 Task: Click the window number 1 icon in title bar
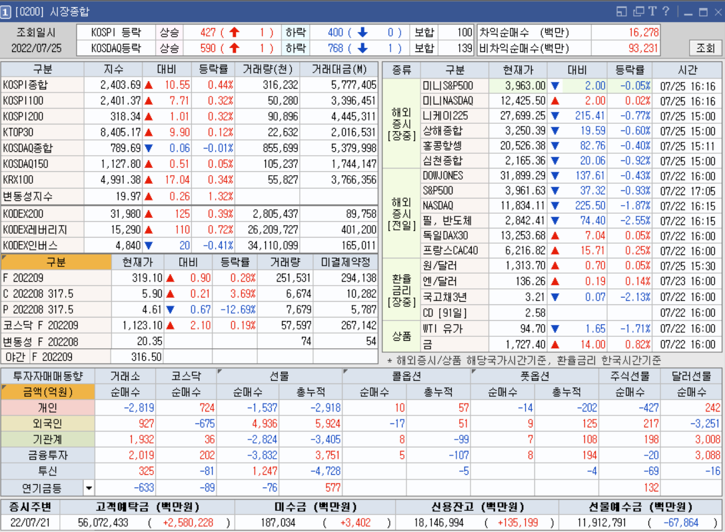click(x=5, y=12)
